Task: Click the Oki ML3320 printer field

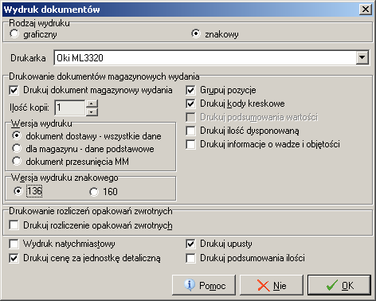Action: click(205, 57)
